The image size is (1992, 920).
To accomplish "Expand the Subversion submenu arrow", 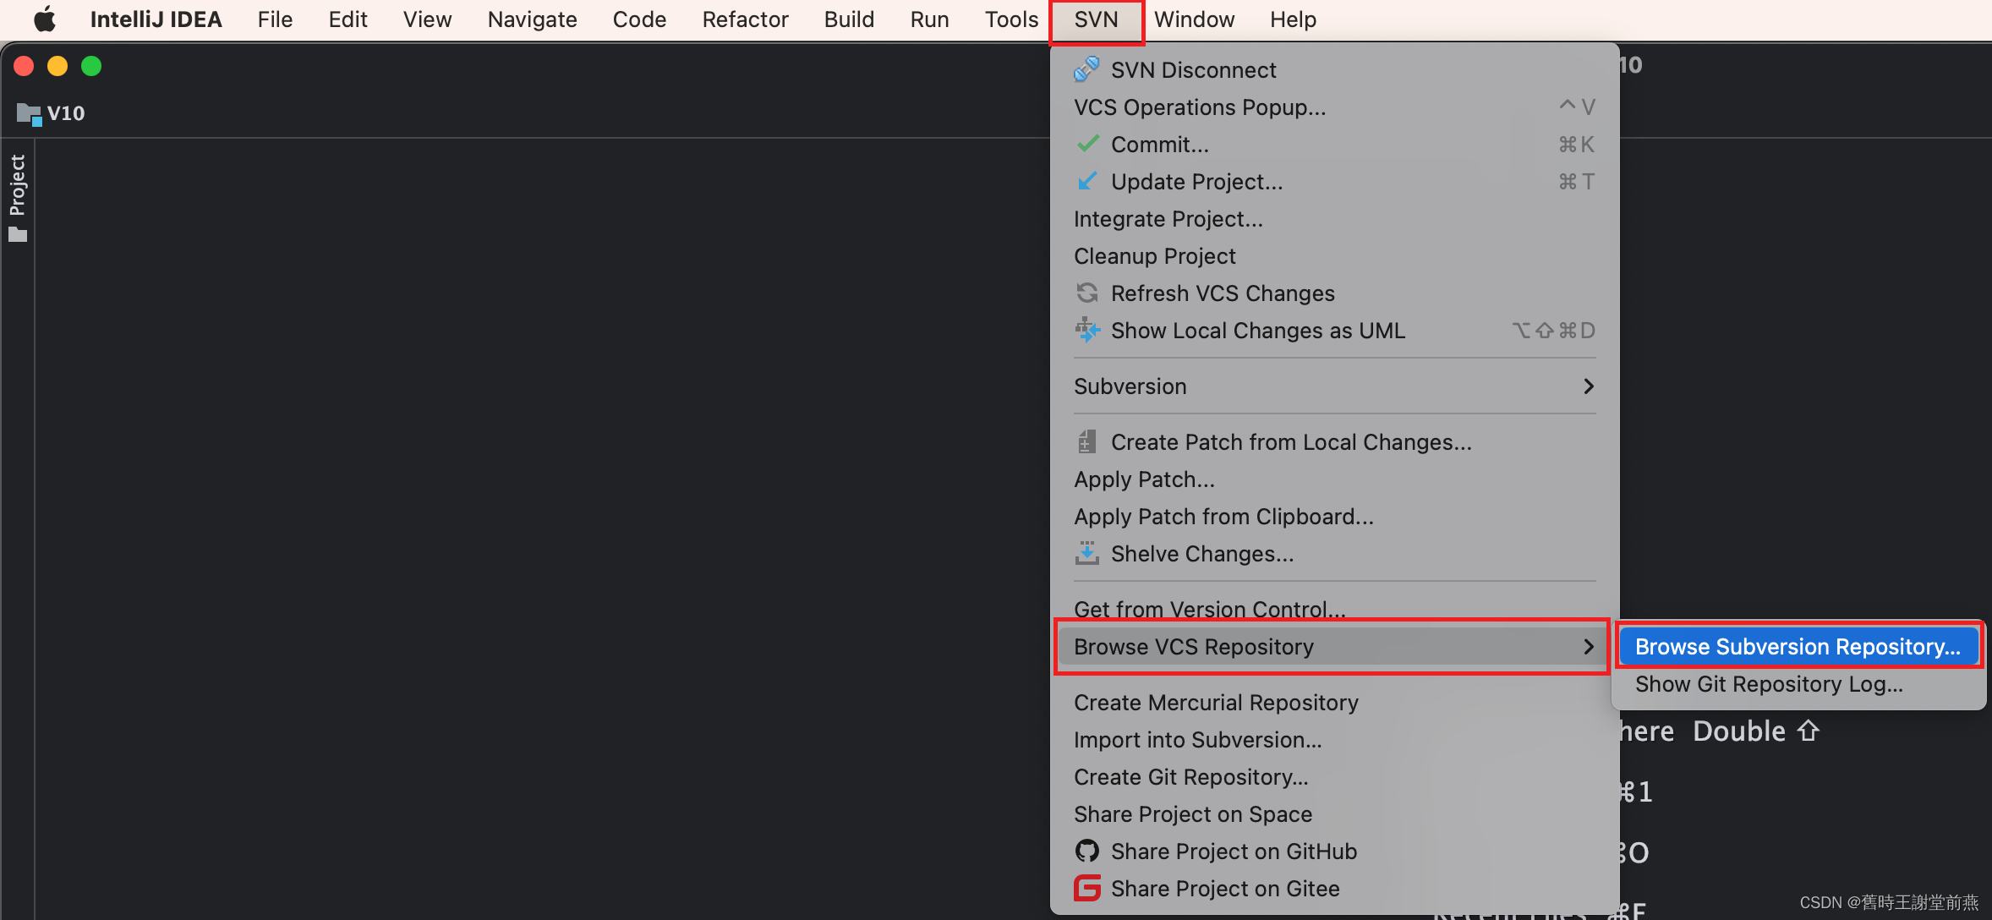I will coord(1588,386).
